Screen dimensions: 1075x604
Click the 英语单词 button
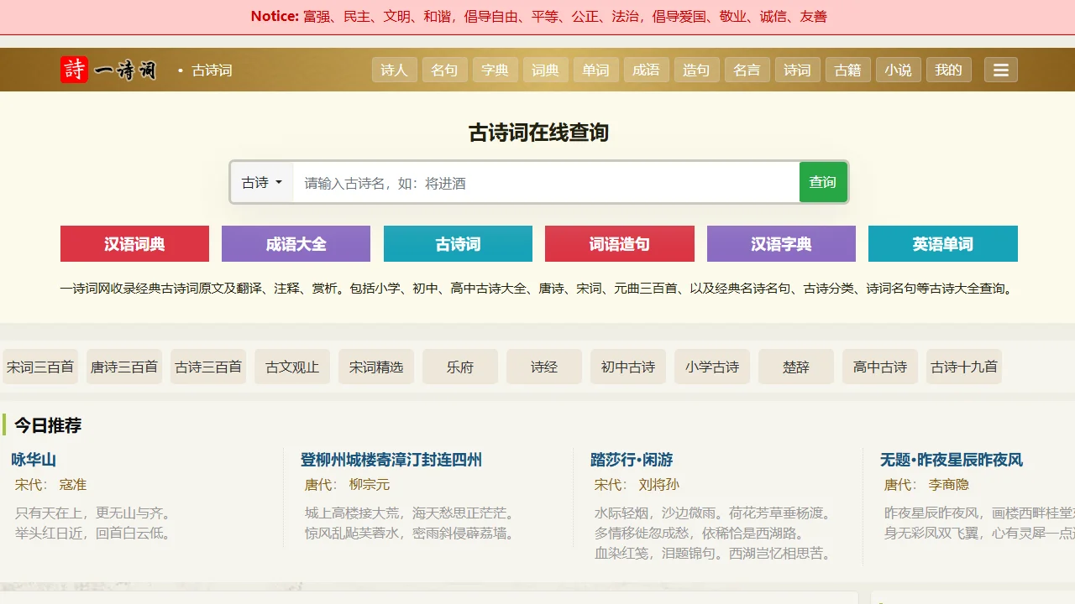[x=942, y=243]
